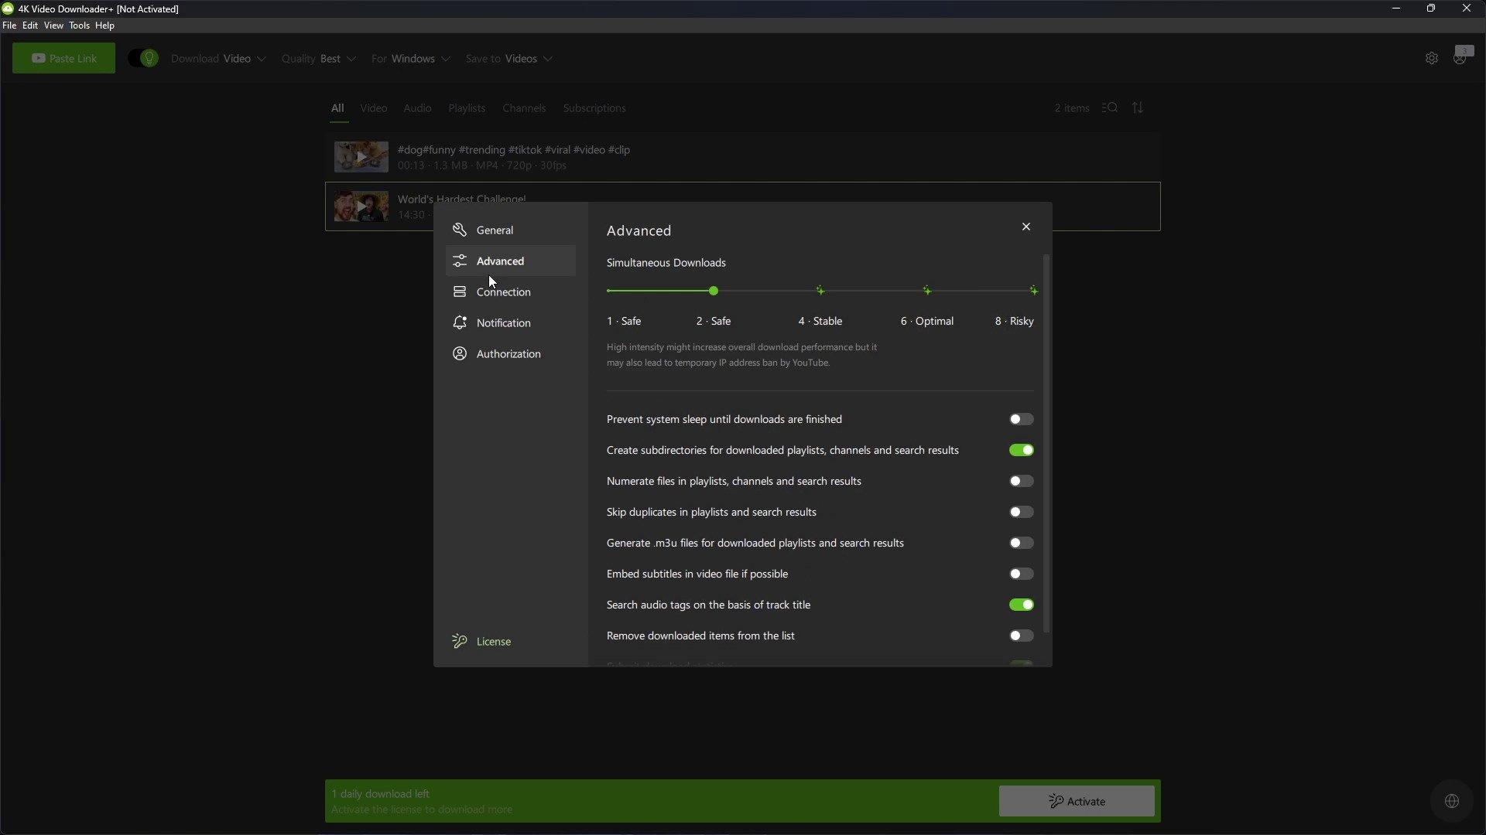This screenshot has height=835, width=1486.
Task: Toggle the Smart Mode lightbulb switch
Action: click(x=143, y=58)
